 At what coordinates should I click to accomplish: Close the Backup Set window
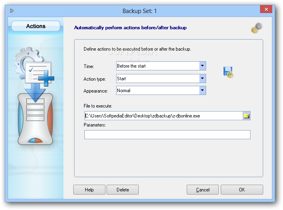point(266,9)
